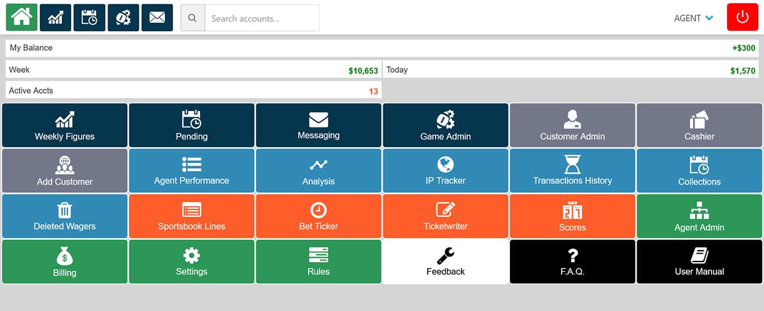Click the magnifier search icon
The height and width of the screenshot is (311, 764).
(192, 18)
